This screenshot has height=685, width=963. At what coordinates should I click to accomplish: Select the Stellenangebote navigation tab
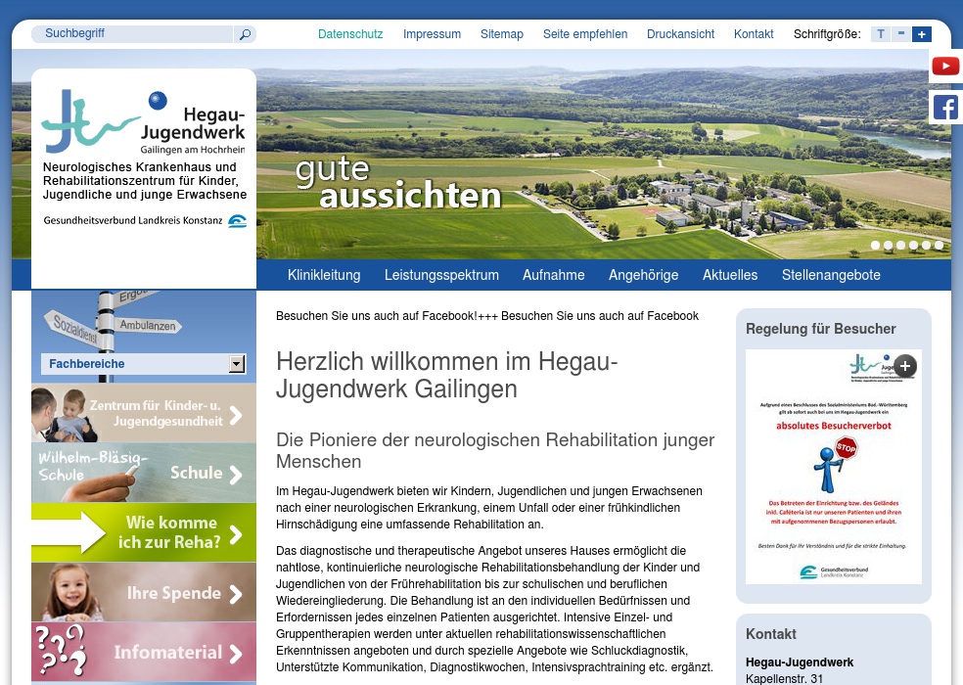pos(831,275)
